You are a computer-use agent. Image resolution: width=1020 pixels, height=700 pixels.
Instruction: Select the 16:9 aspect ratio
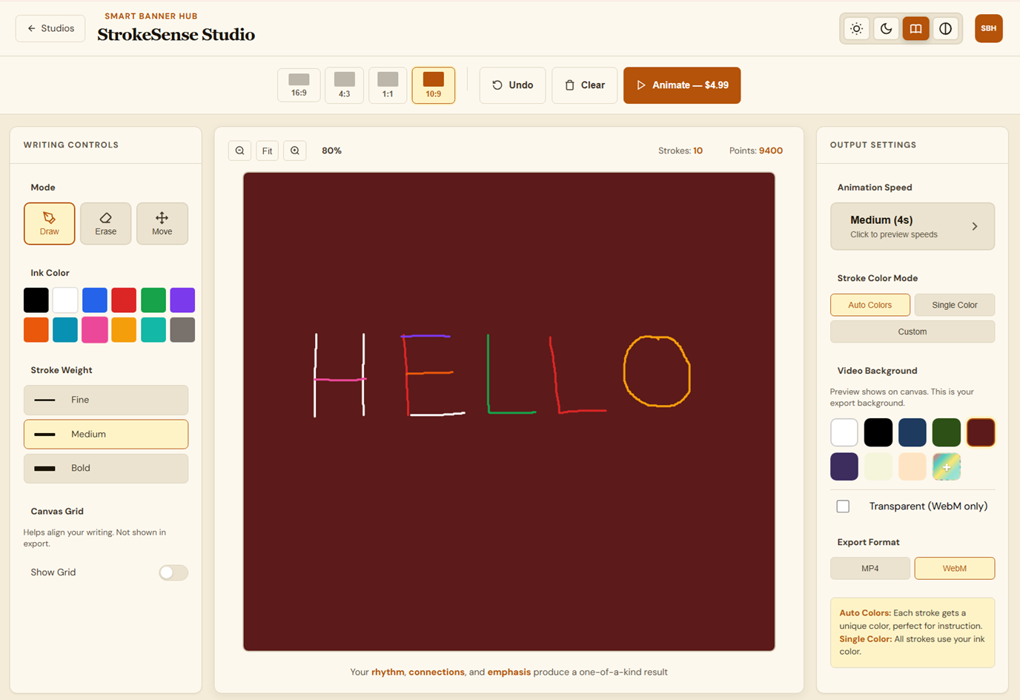tap(299, 85)
